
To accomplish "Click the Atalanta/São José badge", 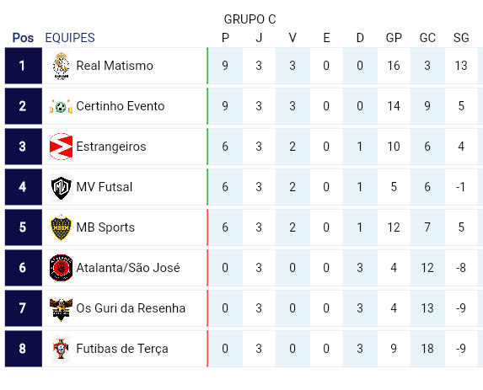I will point(61,268).
